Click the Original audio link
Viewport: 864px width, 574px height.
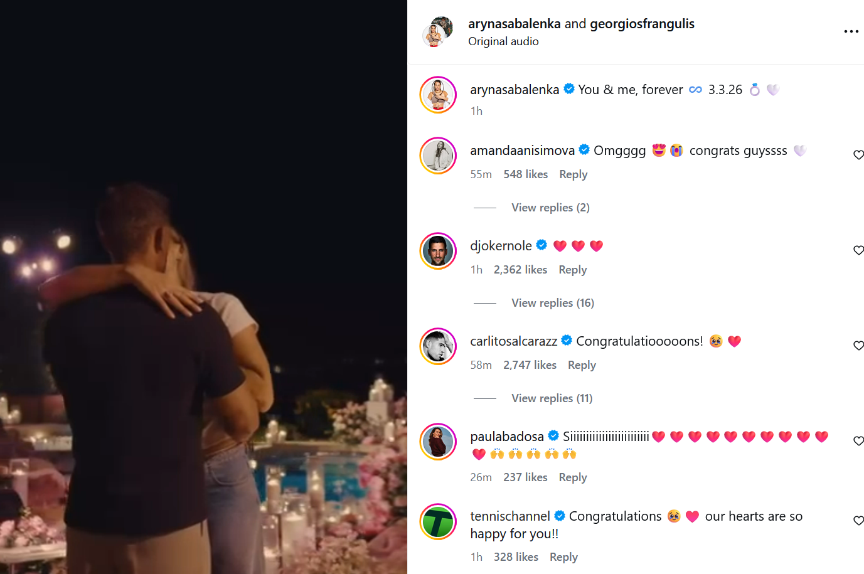(x=503, y=41)
